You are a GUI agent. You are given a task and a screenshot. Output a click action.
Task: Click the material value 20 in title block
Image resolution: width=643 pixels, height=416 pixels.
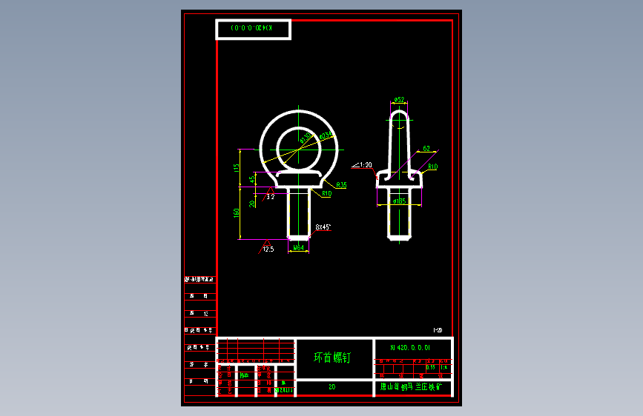[332, 387]
